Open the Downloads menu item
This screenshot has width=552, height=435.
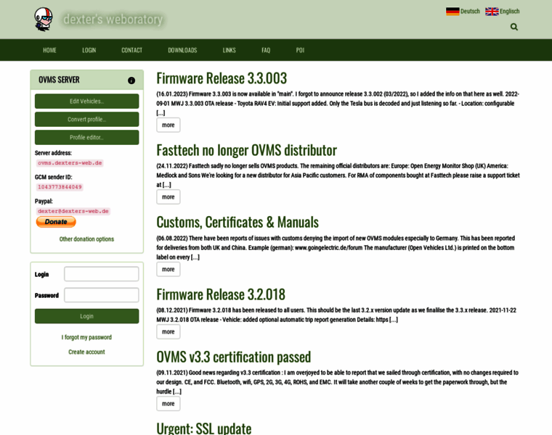[182, 50]
